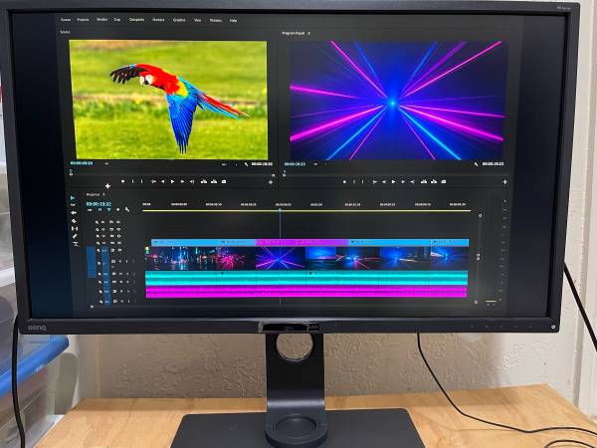Viewport: 597px width, 448px height.
Task: Open the Program panel menu beside its title
Action: coord(308,33)
